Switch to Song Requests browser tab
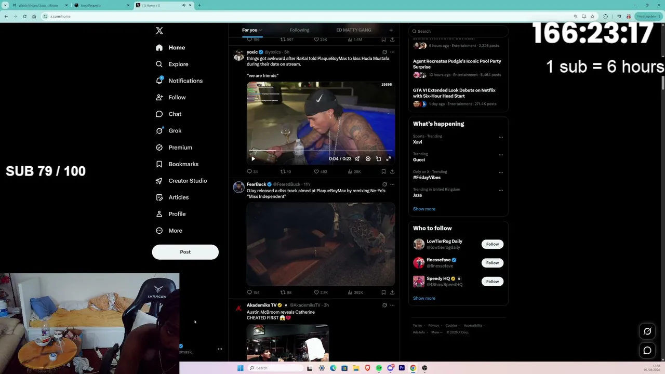Image resolution: width=665 pixels, height=374 pixels. pos(101,5)
